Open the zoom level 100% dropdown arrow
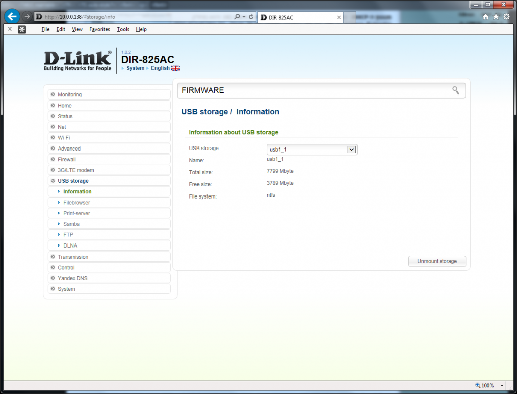Image resolution: width=517 pixels, height=394 pixels. pyautogui.click(x=502, y=386)
